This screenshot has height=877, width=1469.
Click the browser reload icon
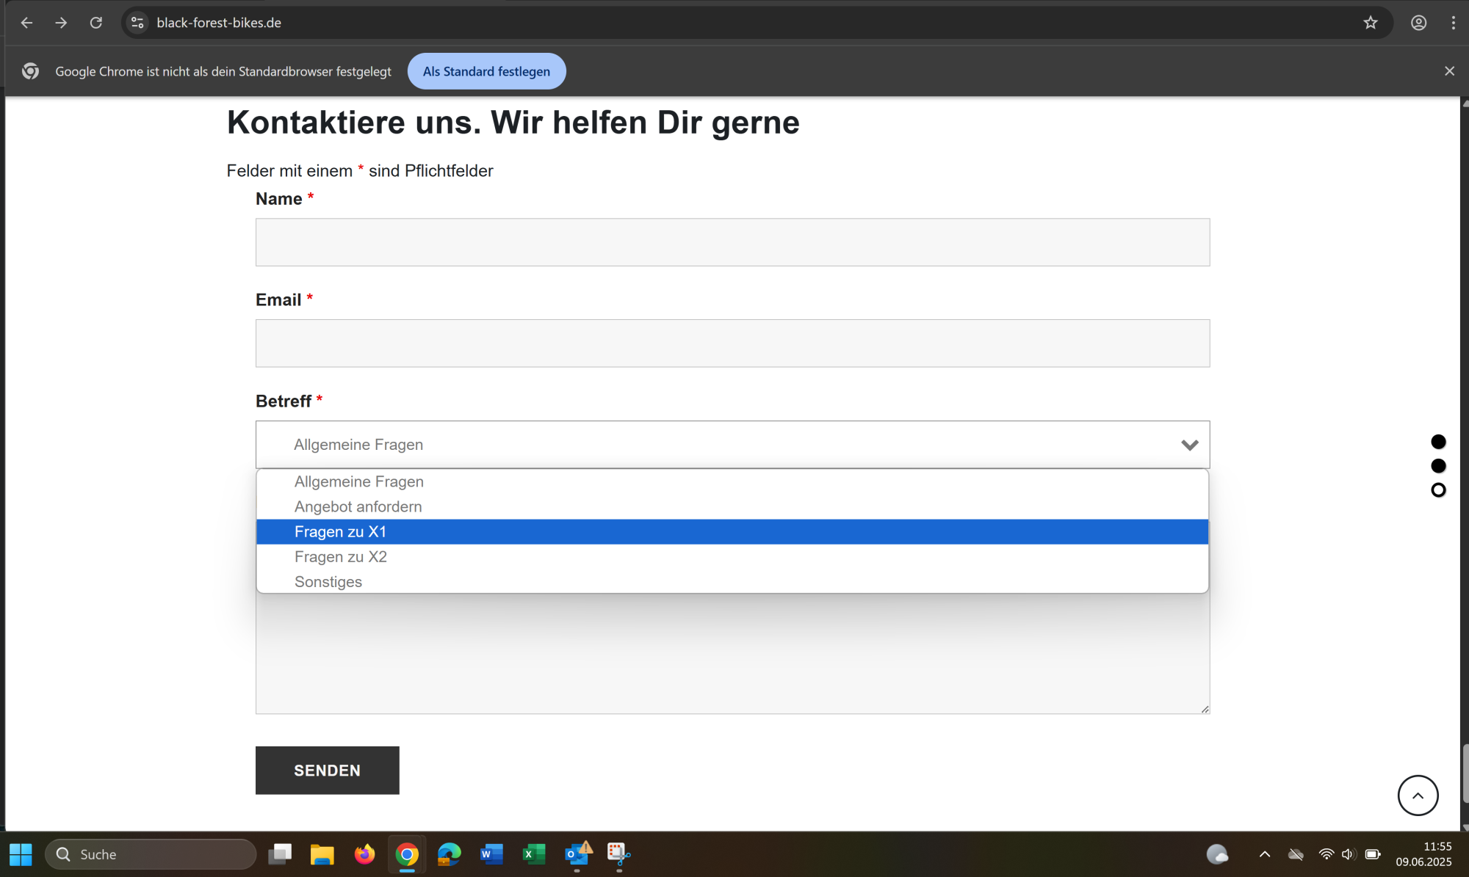[96, 23]
